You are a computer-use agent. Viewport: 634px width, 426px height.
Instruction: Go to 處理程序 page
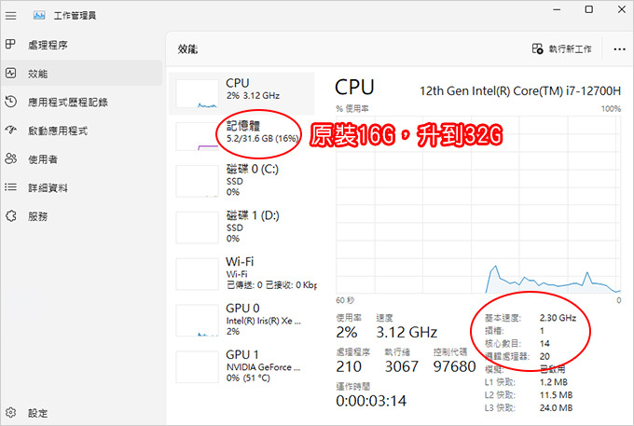[x=82, y=45]
